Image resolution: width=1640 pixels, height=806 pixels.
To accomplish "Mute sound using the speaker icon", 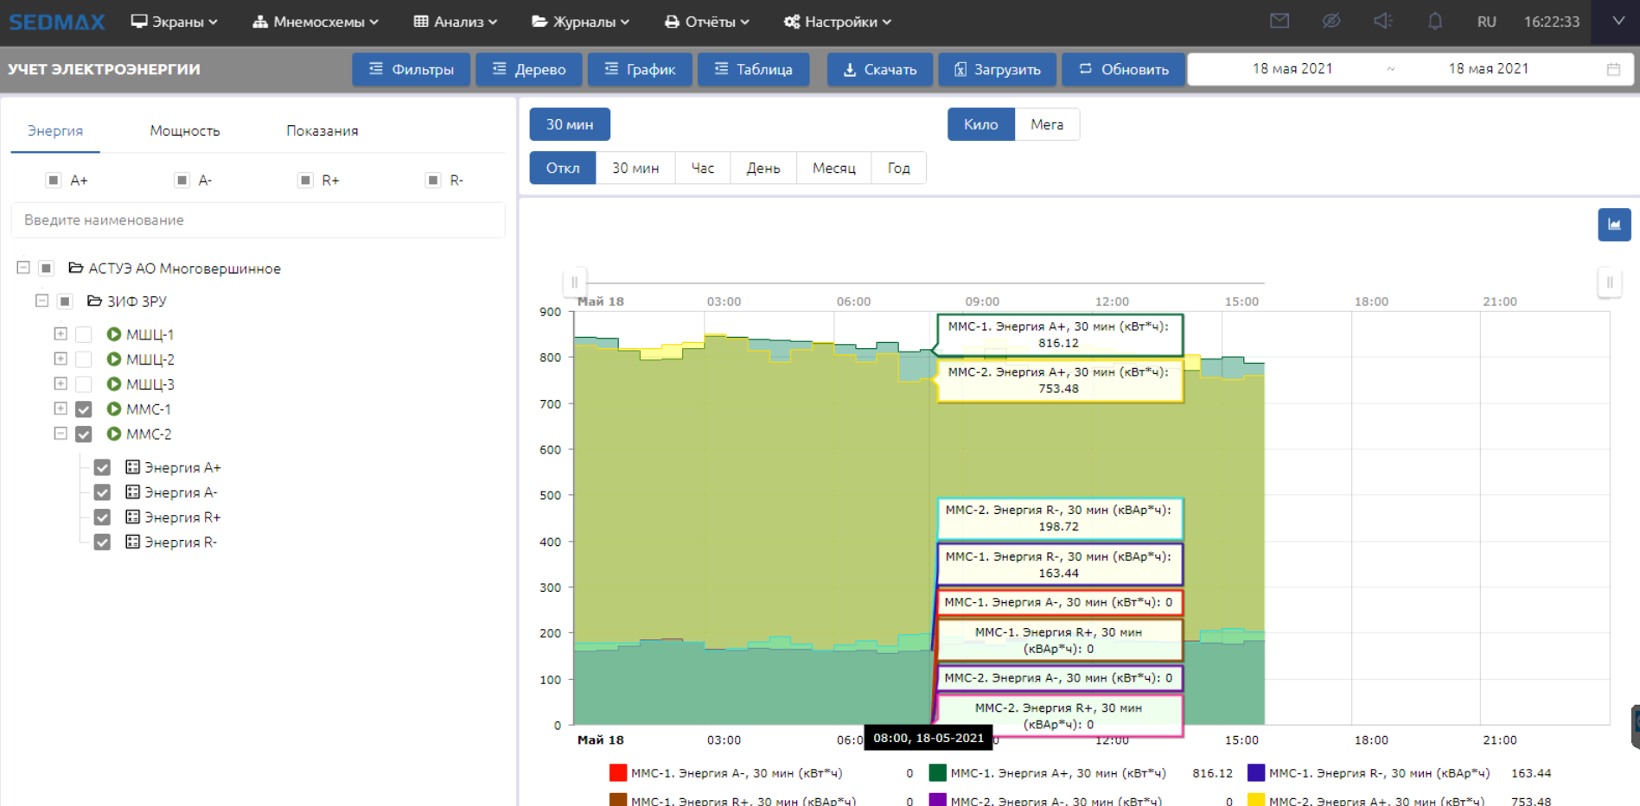I will point(1383,21).
